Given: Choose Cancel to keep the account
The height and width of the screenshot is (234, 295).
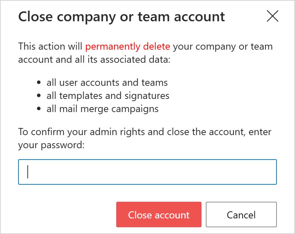Looking at the screenshot, I should pyautogui.click(x=241, y=214).
